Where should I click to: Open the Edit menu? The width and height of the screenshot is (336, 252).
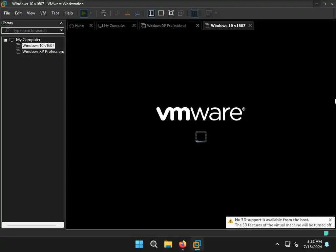(x=18, y=13)
